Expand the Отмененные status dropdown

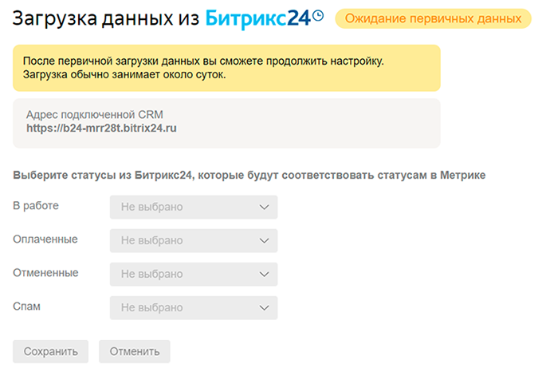coord(193,275)
